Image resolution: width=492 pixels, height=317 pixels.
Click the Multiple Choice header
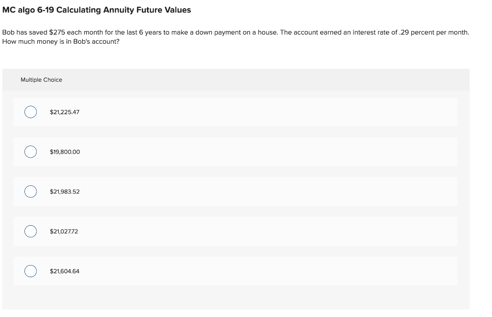point(41,80)
